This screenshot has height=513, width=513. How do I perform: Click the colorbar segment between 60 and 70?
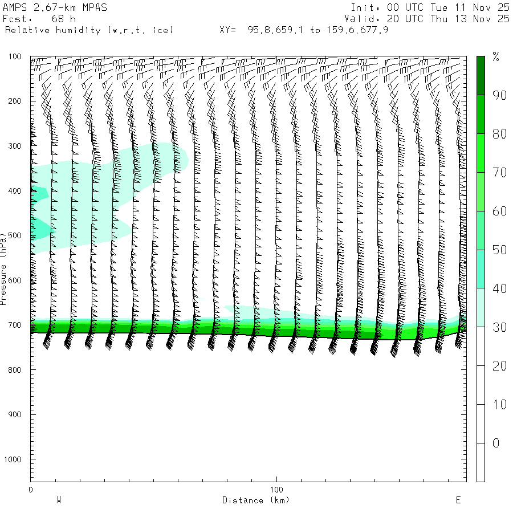coord(481,192)
